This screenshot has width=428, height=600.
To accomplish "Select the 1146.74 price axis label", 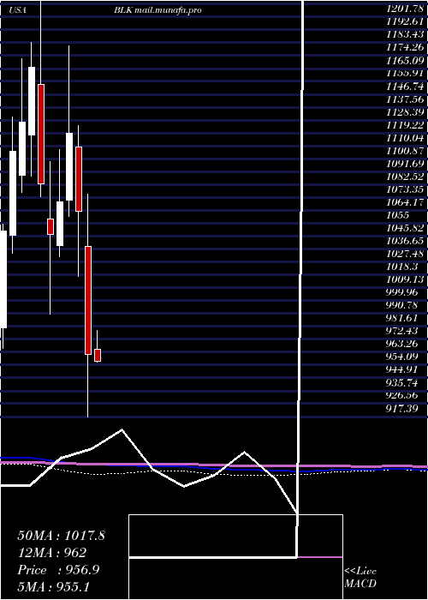I will click(x=406, y=87).
